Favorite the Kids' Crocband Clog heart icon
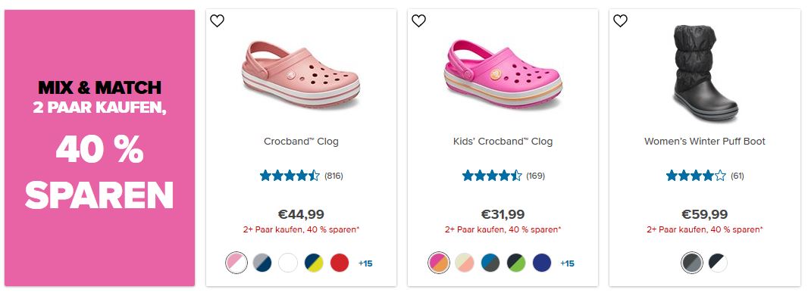This screenshot has width=808, height=293. 418,20
